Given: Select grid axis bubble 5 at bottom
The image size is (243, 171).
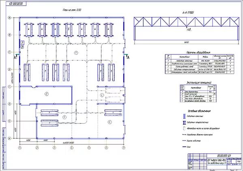Looking at the screenshot, I should tap(89, 148).
